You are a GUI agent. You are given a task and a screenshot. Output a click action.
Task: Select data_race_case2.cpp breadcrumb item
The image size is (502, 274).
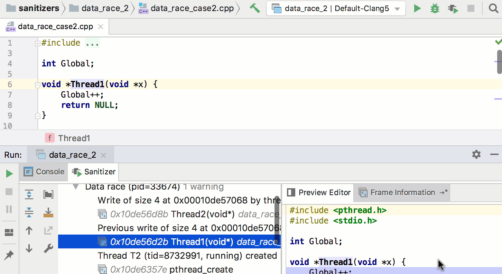(x=186, y=8)
